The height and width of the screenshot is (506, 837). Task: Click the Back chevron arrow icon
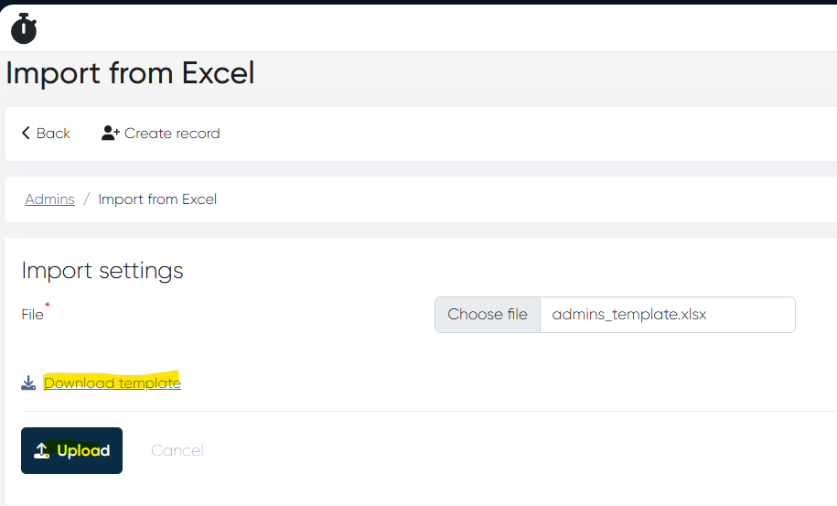[x=26, y=134]
